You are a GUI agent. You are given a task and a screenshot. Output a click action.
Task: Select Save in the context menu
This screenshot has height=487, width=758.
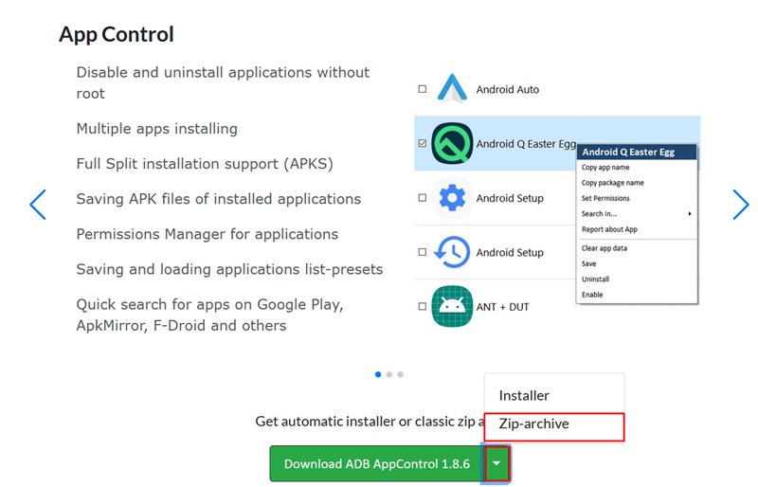(x=588, y=263)
